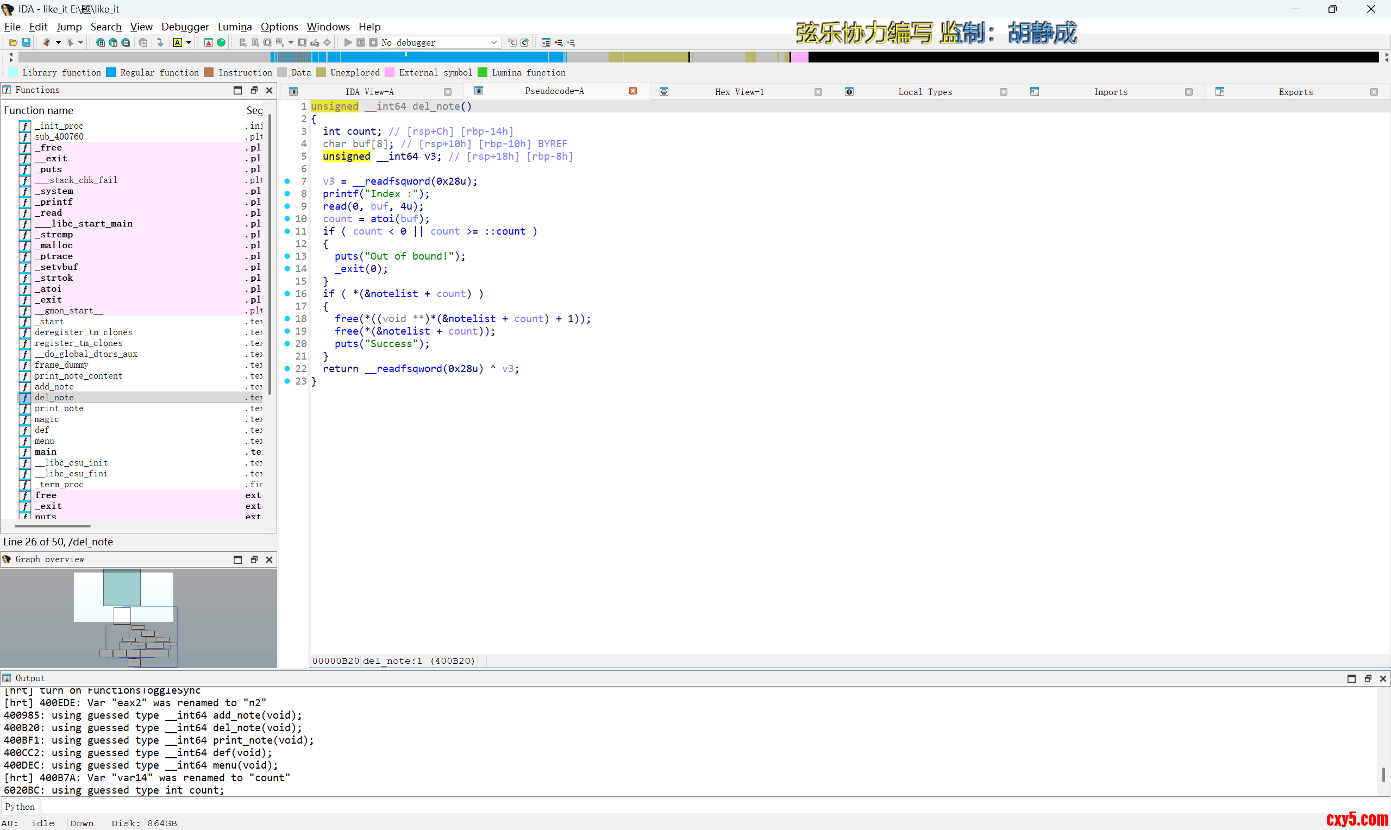The image size is (1391, 830).
Task: Toggle breakpoint dot on line 8
Action: point(287,193)
